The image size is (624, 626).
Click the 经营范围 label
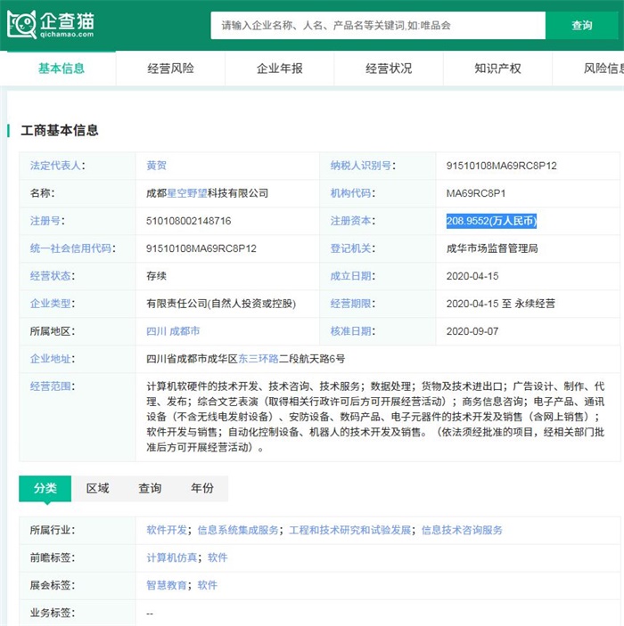[51, 386]
